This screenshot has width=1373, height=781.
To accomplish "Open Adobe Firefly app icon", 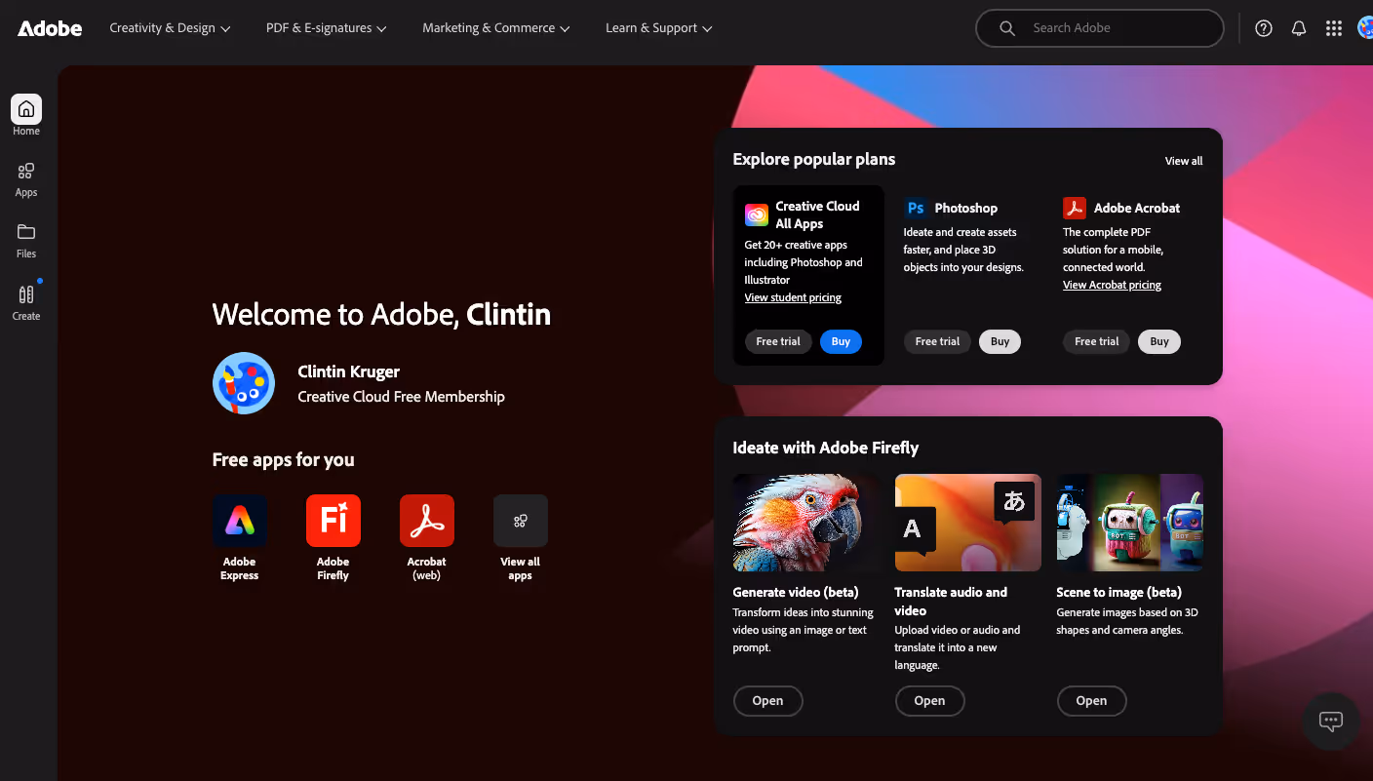I will click(x=333, y=520).
